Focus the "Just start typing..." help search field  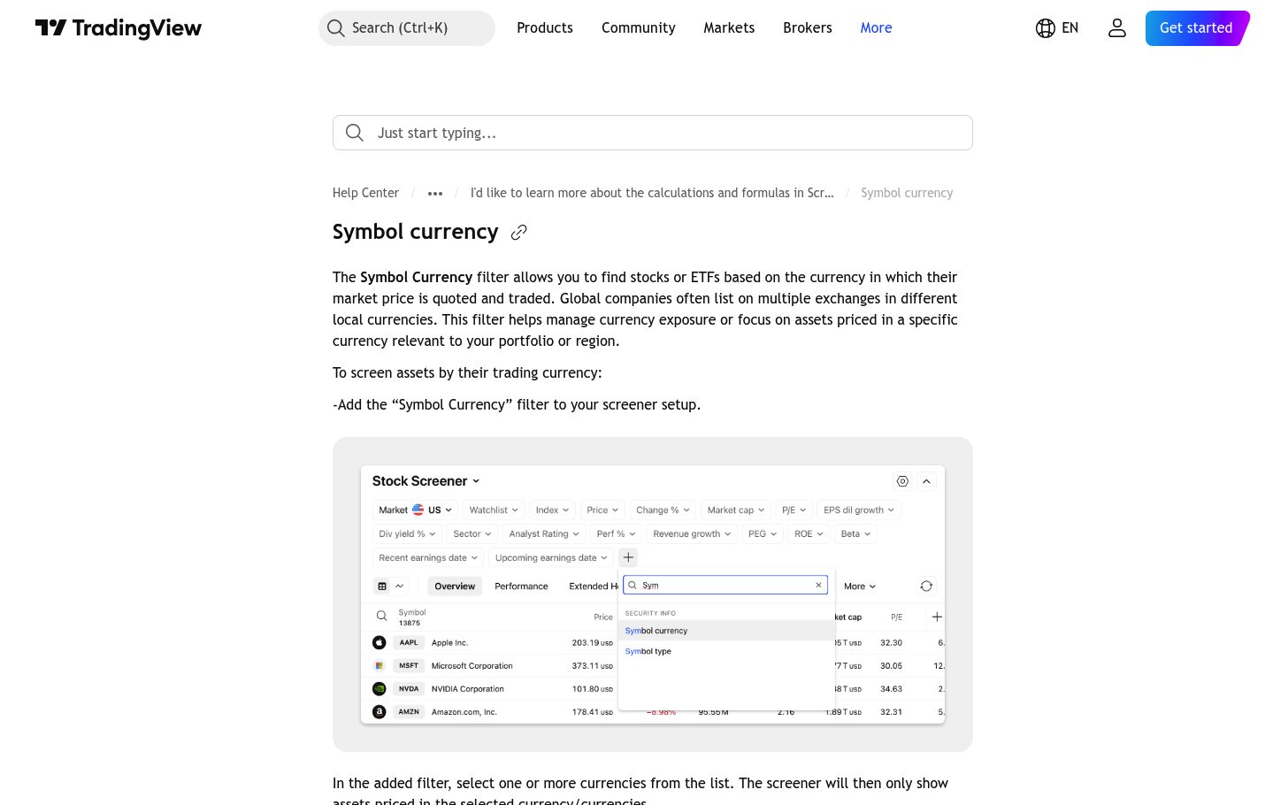tap(653, 133)
